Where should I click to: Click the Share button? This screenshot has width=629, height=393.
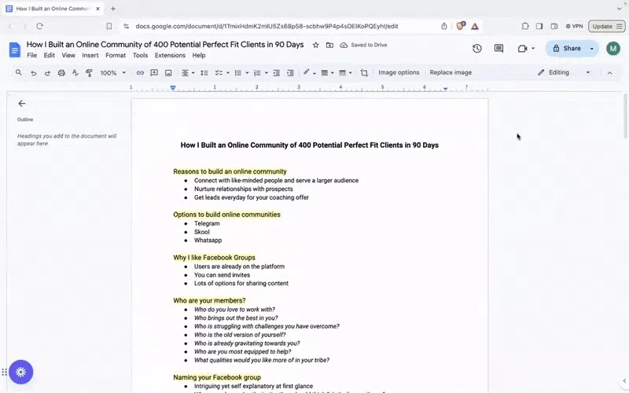pos(566,49)
